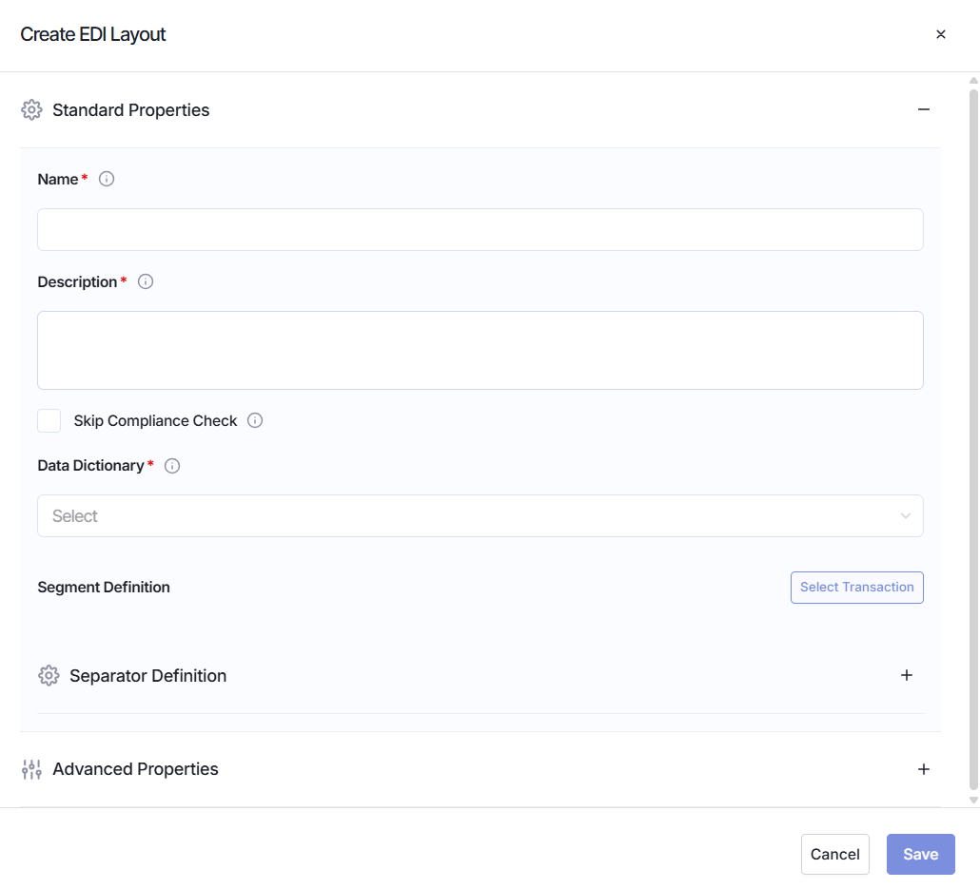Click the Standard Properties gear icon

point(31,110)
